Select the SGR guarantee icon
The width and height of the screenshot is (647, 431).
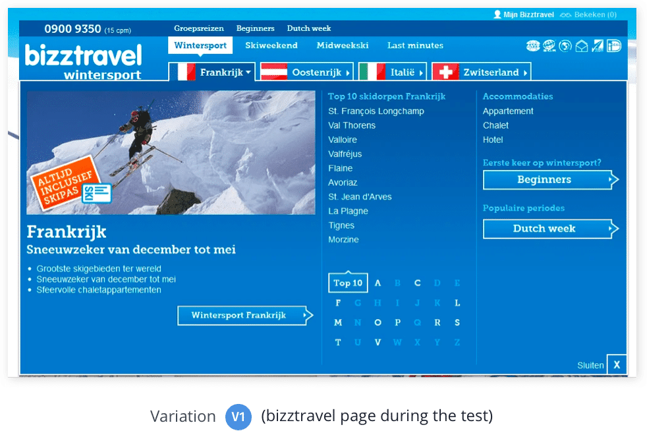(549, 46)
